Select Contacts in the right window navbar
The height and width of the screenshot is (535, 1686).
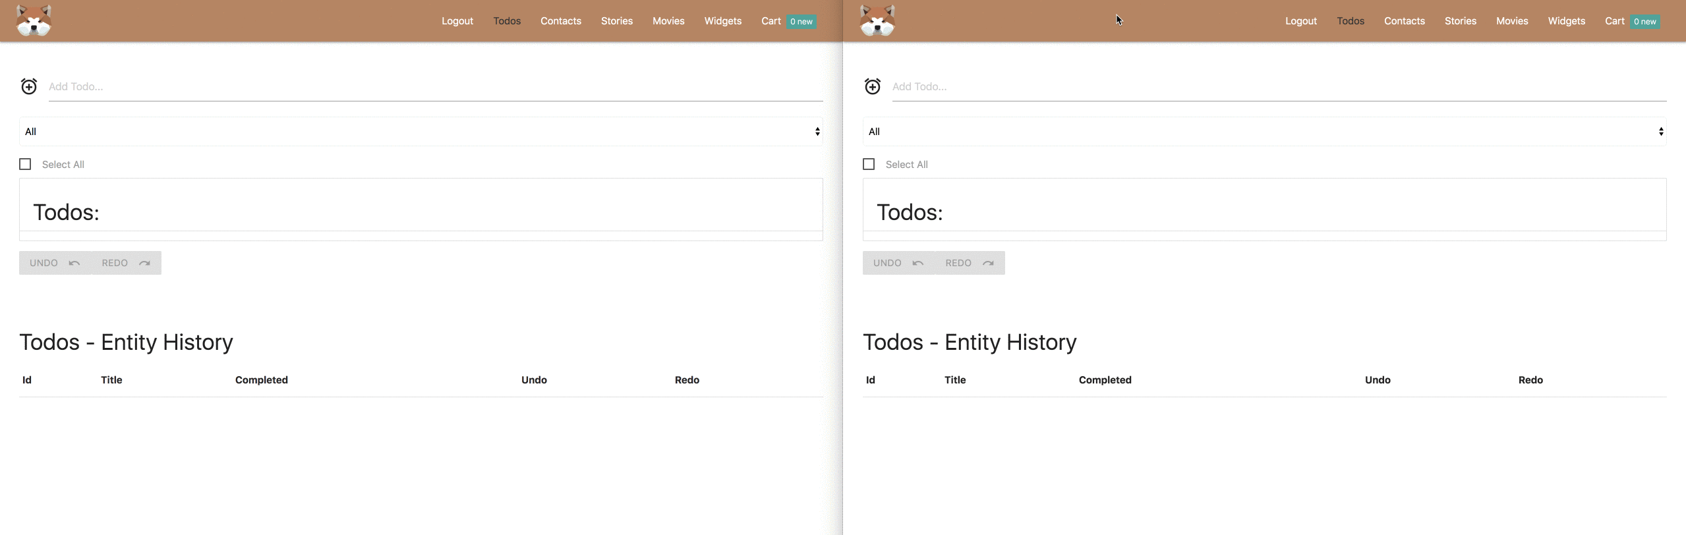[x=1405, y=21]
